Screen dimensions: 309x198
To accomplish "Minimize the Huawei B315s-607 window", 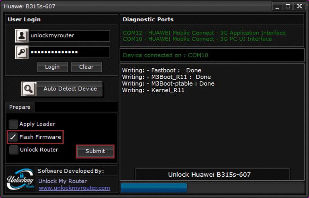I will tap(277, 6).
